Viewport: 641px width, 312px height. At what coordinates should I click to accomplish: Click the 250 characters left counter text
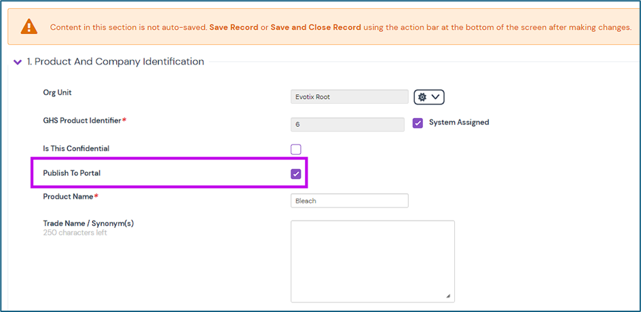click(75, 233)
